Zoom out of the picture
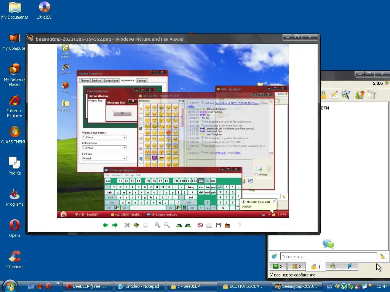Image resolution: width=390 pixels, height=292 pixels. 167,225
